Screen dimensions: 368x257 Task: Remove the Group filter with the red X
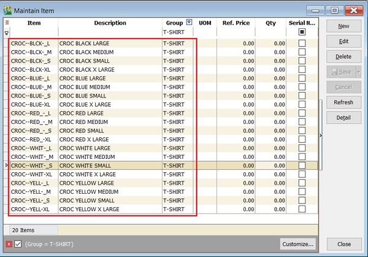point(9,244)
